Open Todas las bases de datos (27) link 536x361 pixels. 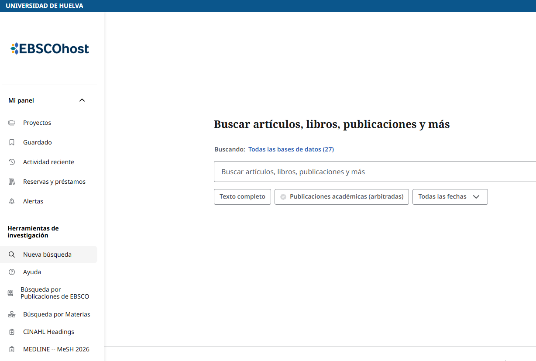tap(291, 149)
